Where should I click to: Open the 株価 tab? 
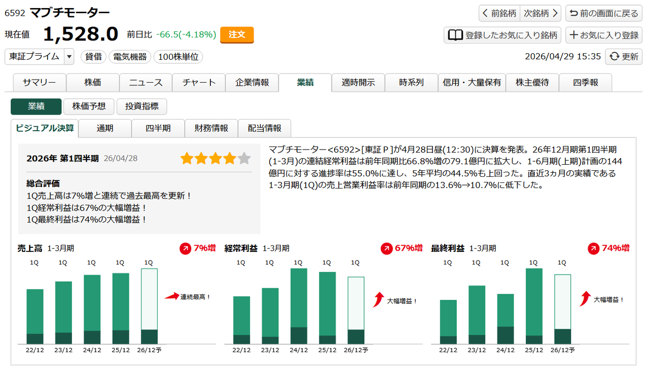(93, 83)
